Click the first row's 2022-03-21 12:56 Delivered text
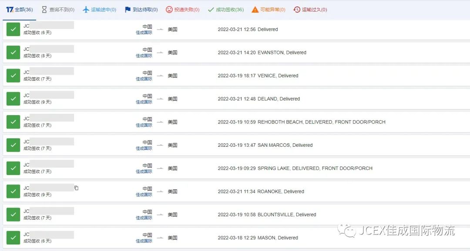The height and width of the screenshot is (251, 470). [x=248, y=30]
